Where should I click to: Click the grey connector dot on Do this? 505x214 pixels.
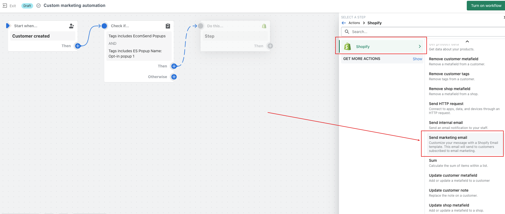point(201,26)
